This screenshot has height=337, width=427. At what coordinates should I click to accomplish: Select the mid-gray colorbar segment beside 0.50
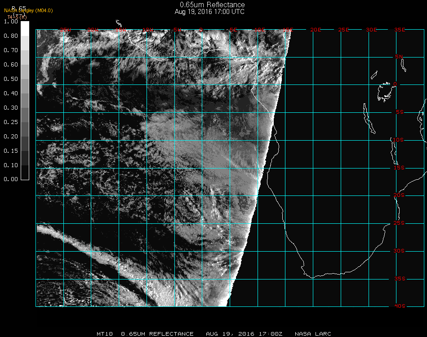[x=25, y=86]
